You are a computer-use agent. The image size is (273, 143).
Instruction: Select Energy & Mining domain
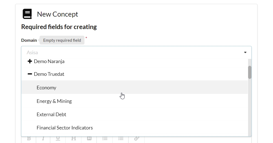(54, 101)
